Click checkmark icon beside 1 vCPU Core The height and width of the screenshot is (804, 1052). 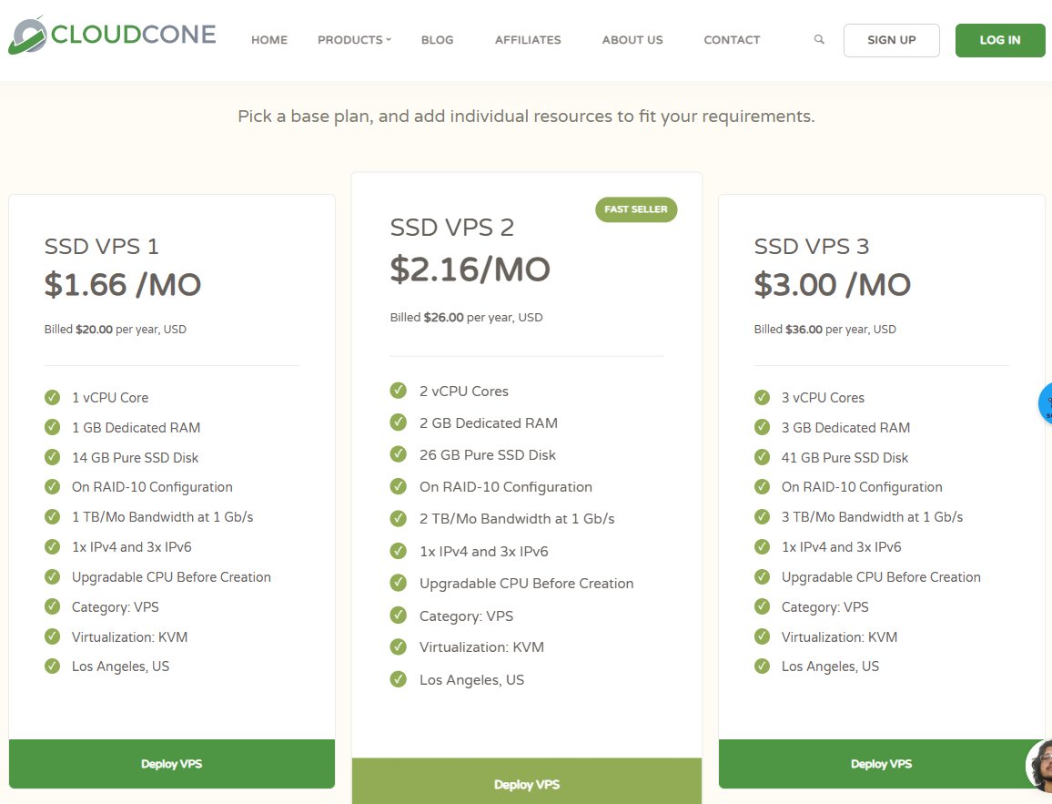point(53,397)
